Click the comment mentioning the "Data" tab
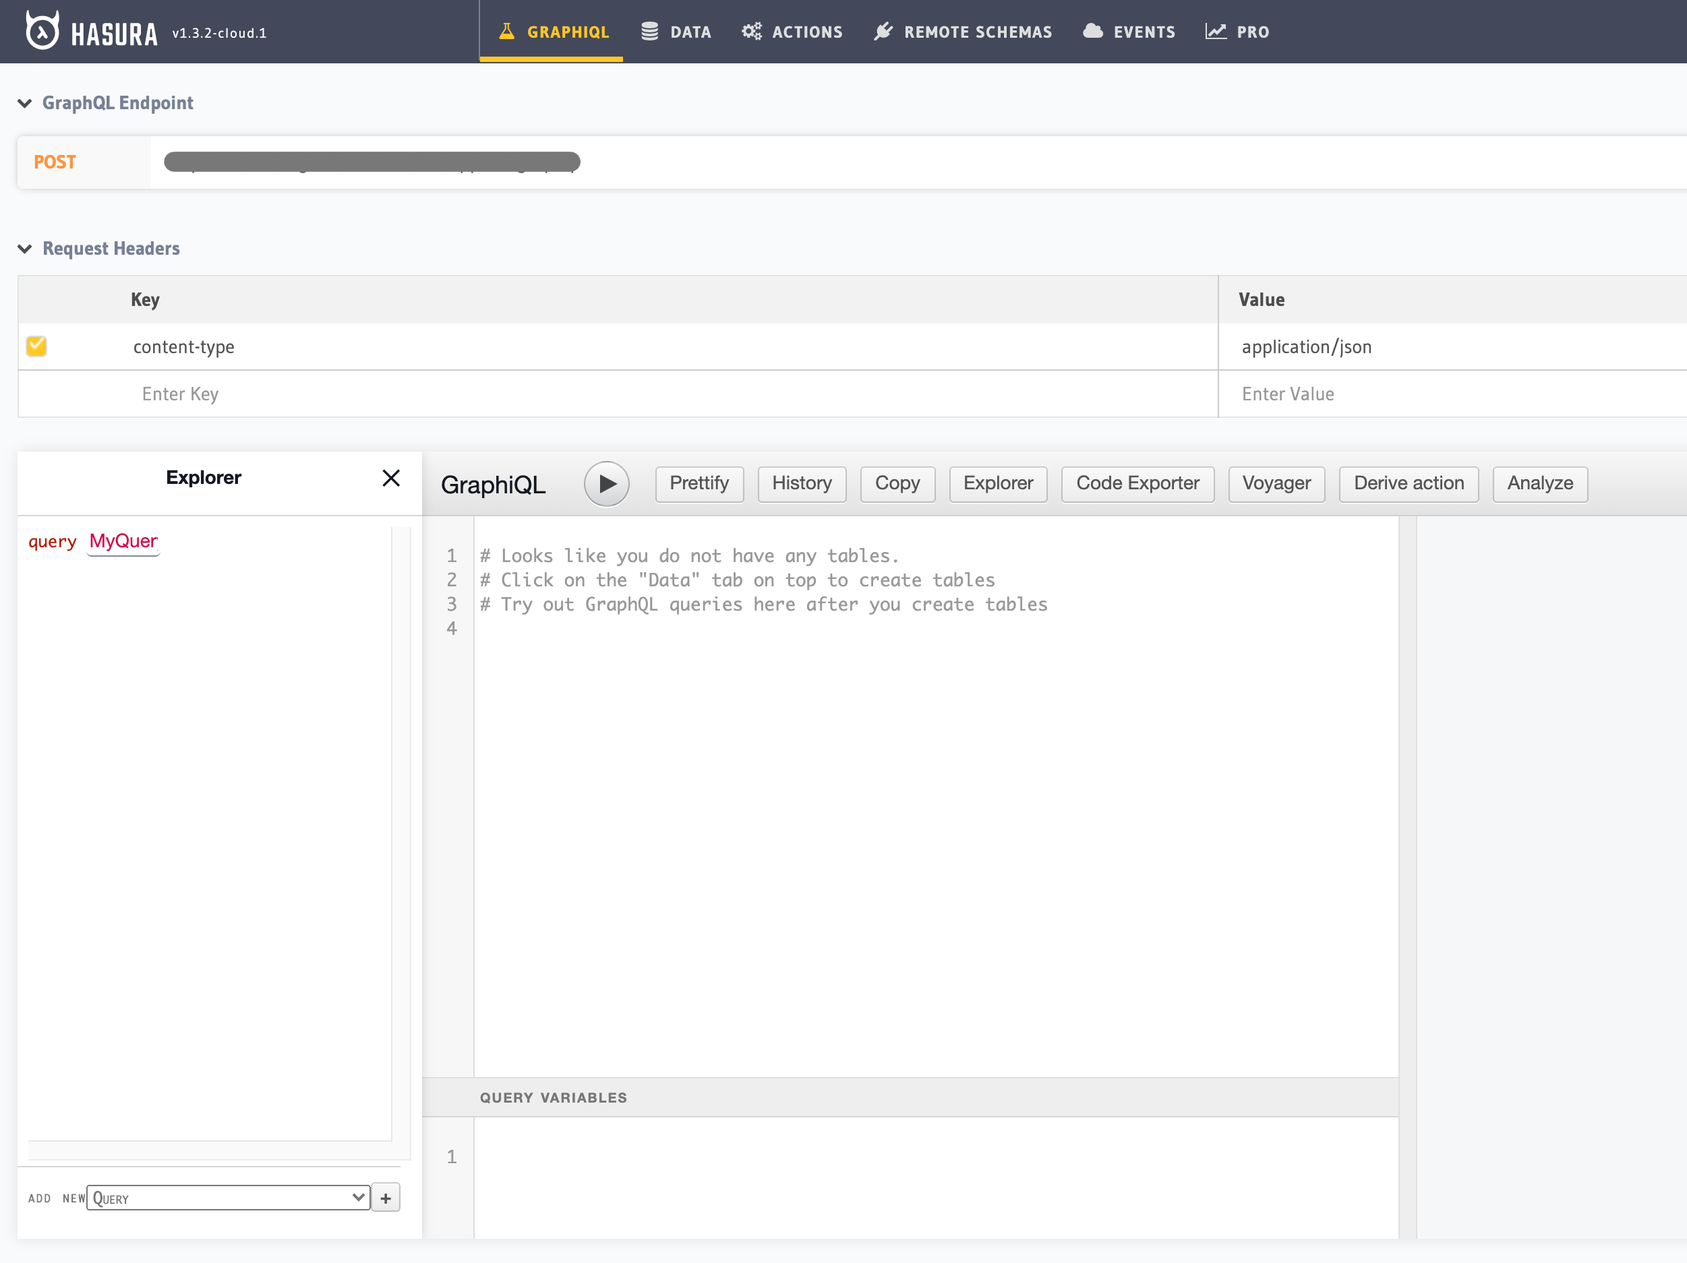This screenshot has width=1687, height=1263. pos(737,580)
